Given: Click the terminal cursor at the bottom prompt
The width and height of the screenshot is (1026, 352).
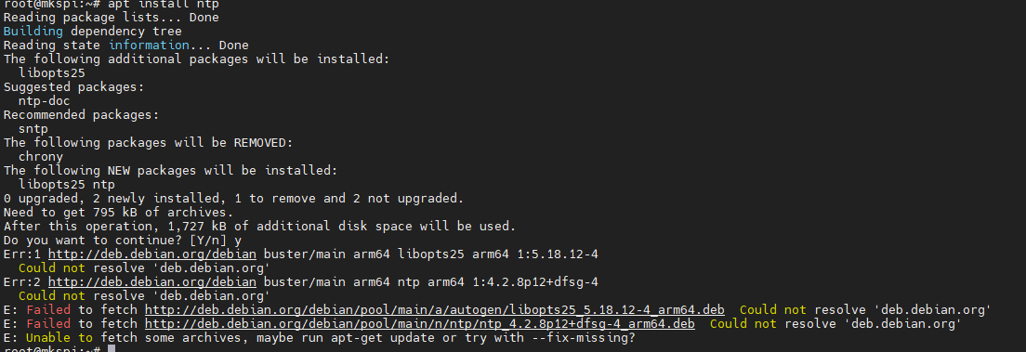Looking at the screenshot, I should tap(112, 348).
